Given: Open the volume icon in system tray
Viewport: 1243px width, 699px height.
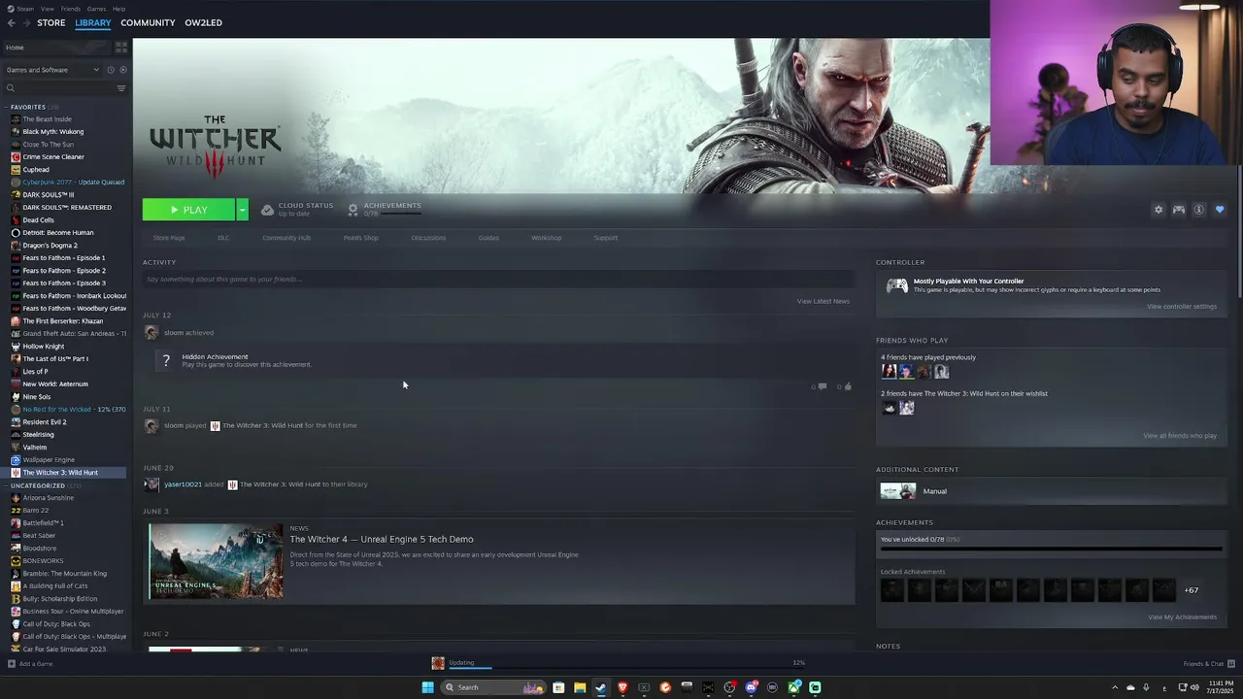Looking at the screenshot, I should [1193, 687].
